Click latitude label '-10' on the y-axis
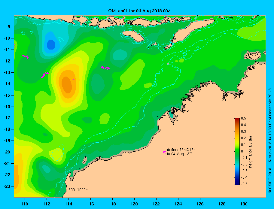The image size is (274, 209). point(7,38)
